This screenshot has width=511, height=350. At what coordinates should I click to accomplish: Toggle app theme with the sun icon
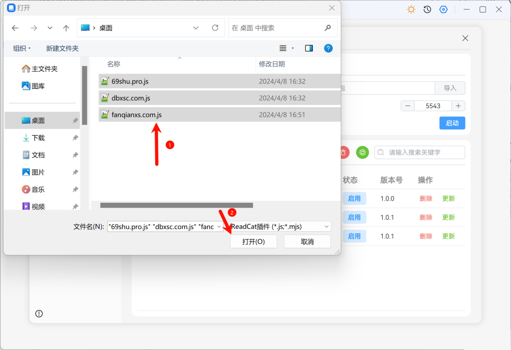[411, 9]
